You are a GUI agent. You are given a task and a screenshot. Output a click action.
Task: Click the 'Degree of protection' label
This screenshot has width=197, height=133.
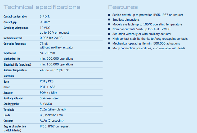coord(15,126)
